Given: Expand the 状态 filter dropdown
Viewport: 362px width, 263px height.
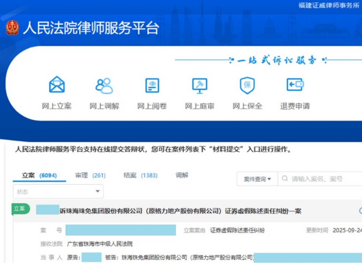Looking at the screenshot, I should tap(58, 192).
